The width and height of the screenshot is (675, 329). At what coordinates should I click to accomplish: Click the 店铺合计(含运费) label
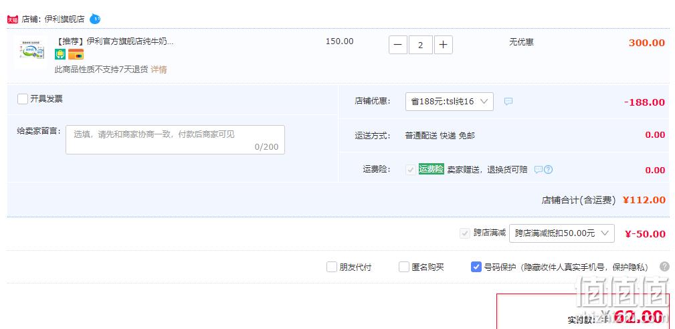click(x=579, y=201)
